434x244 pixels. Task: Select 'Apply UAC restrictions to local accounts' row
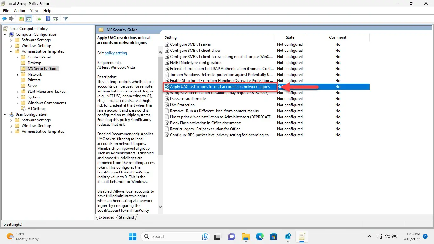coord(266,87)
